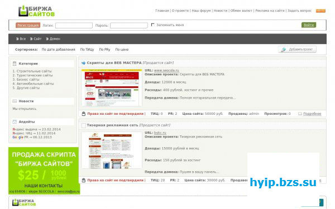
Task: Sort listings По ТИЦу
Action: pyautogui.click(x=87, y=50)
